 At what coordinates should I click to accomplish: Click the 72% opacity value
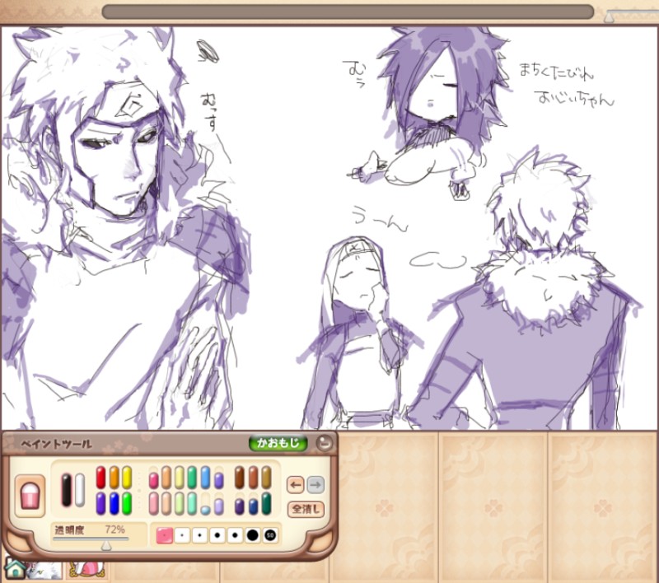(115, 529)
